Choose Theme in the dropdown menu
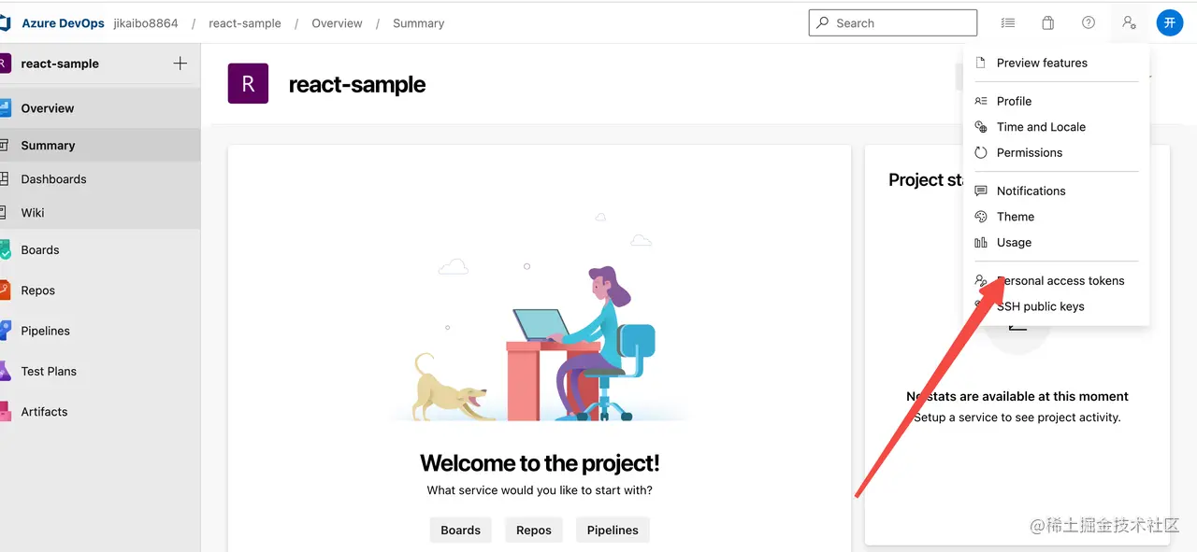Screen dimensions: 1197x552 click(x=1015, y=217)
